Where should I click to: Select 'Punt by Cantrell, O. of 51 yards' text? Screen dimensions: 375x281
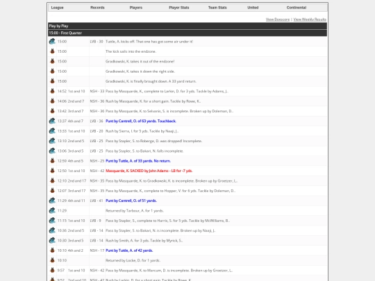(131, 201)
